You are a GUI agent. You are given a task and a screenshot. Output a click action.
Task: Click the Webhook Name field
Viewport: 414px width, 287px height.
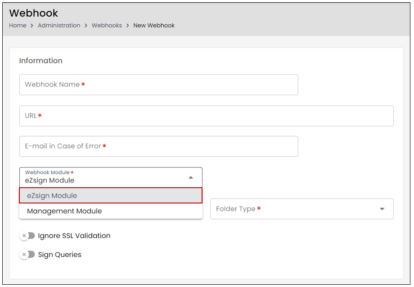click(159, 85)
